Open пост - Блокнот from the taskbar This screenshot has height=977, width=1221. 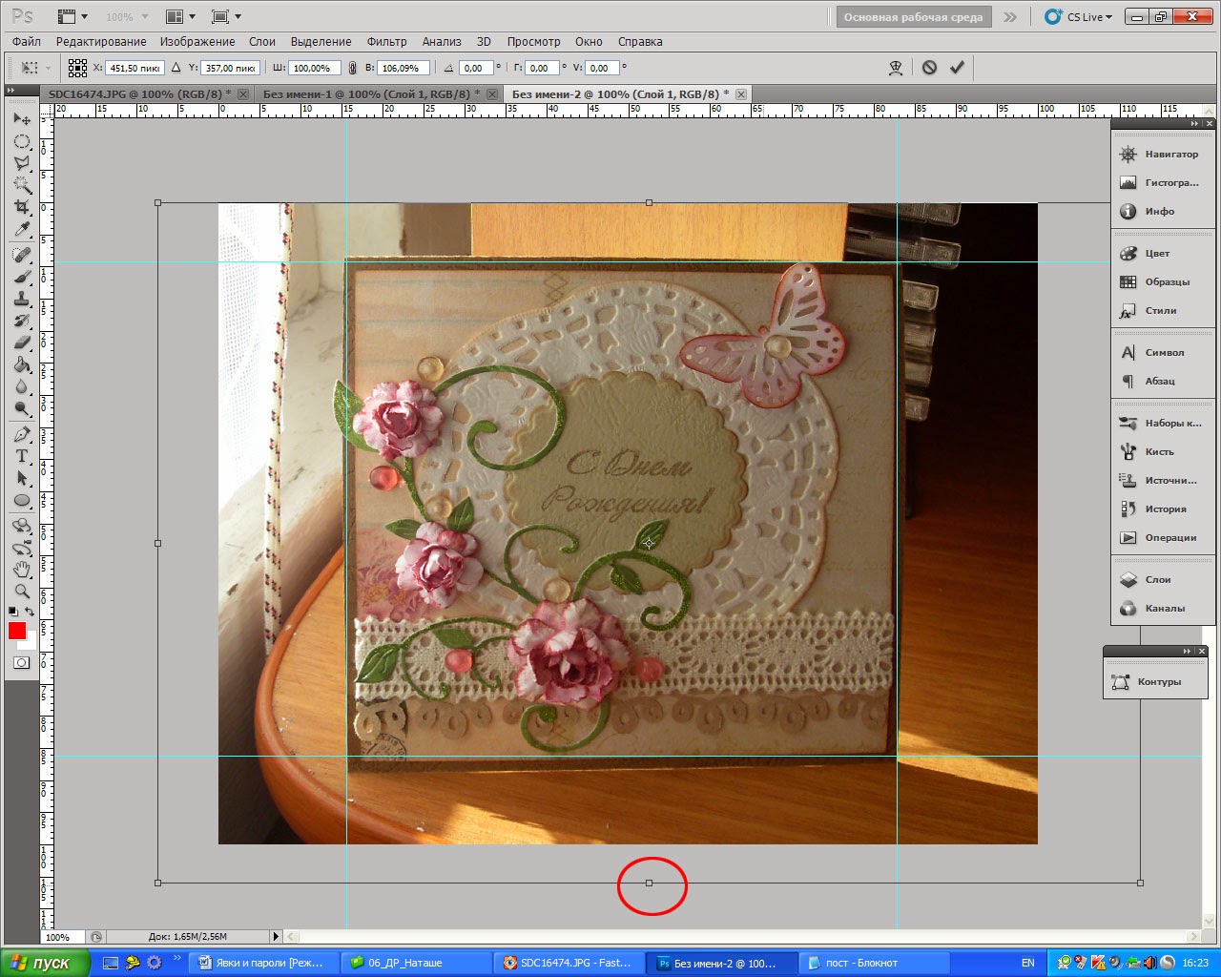pyautogui.click(x=874, y=963)
